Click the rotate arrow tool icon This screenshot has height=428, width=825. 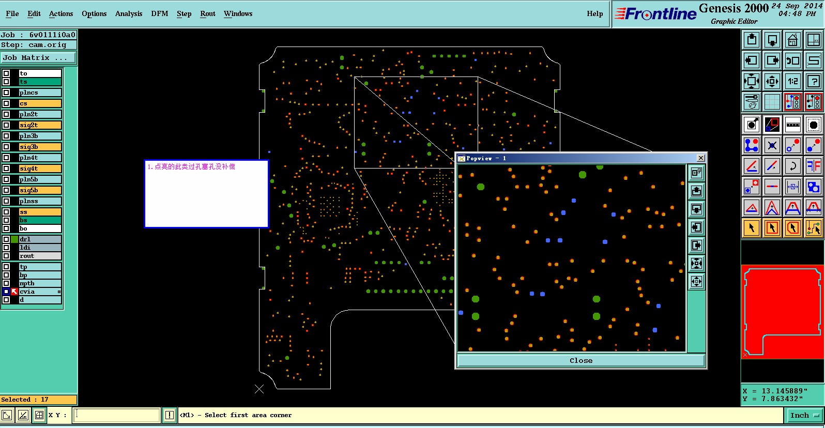click(793, 166)
